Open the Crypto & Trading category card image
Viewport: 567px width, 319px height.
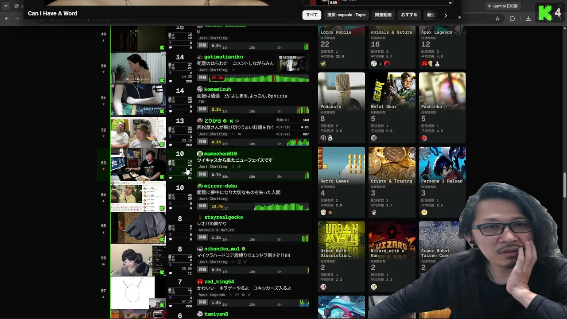[392, 166]
